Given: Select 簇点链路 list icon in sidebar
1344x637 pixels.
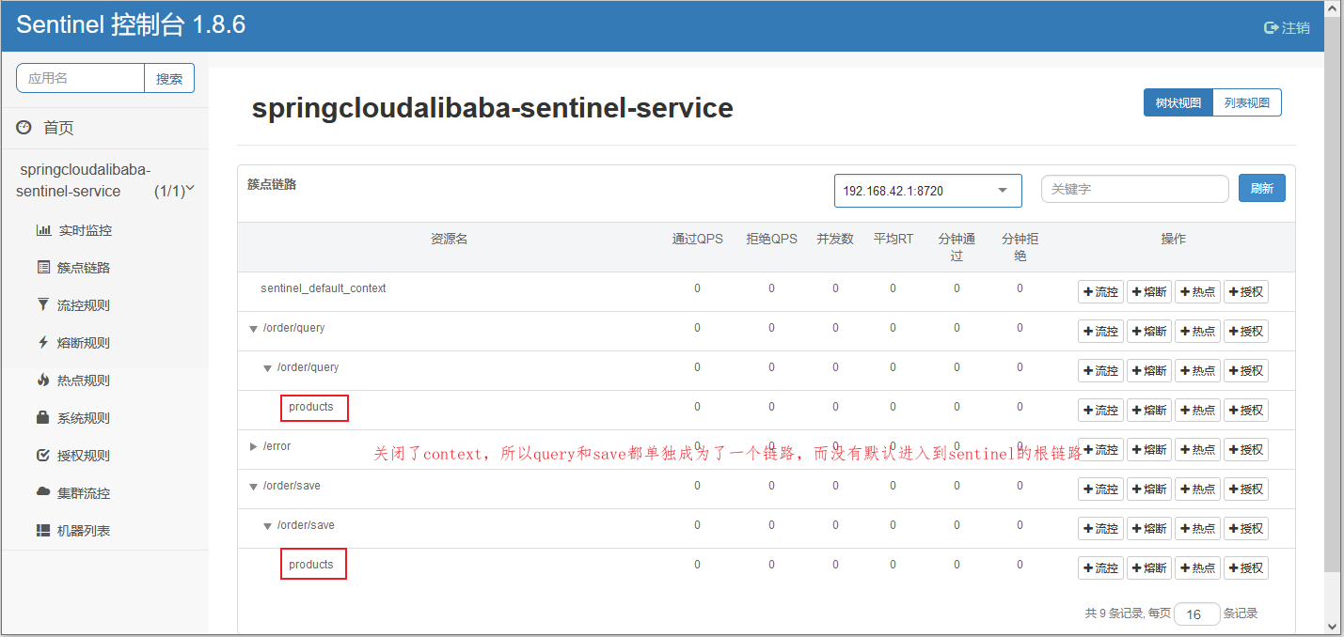Looking at the screenshot, I should [x=43, y=268].
